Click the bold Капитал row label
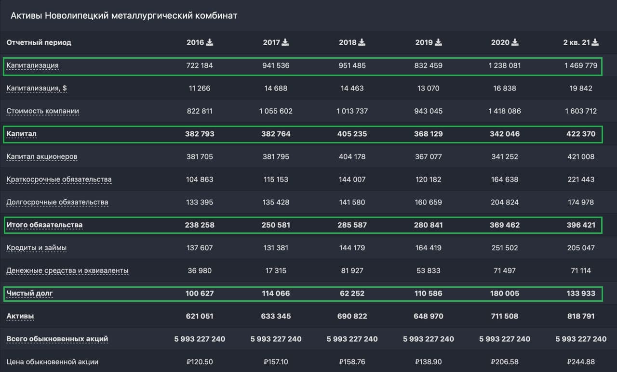Screen dimensions: 617x372 coord(22,134)
